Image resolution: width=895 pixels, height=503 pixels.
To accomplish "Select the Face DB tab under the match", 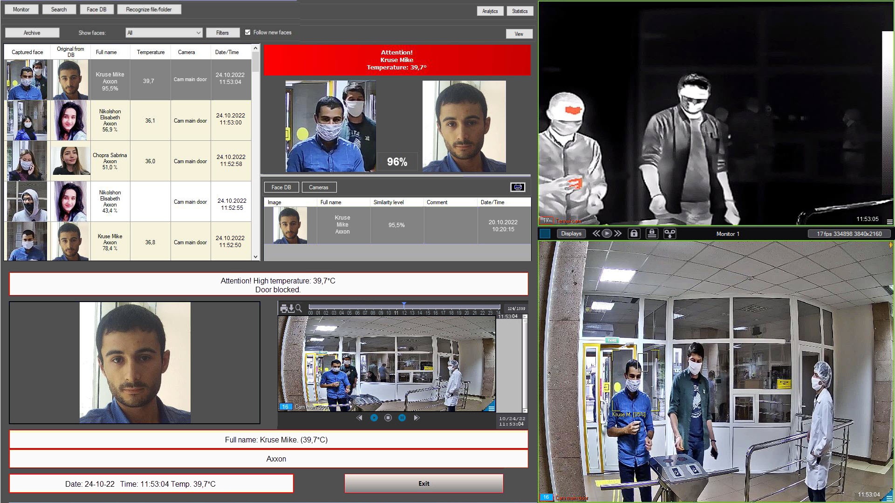I will (281, 187).
